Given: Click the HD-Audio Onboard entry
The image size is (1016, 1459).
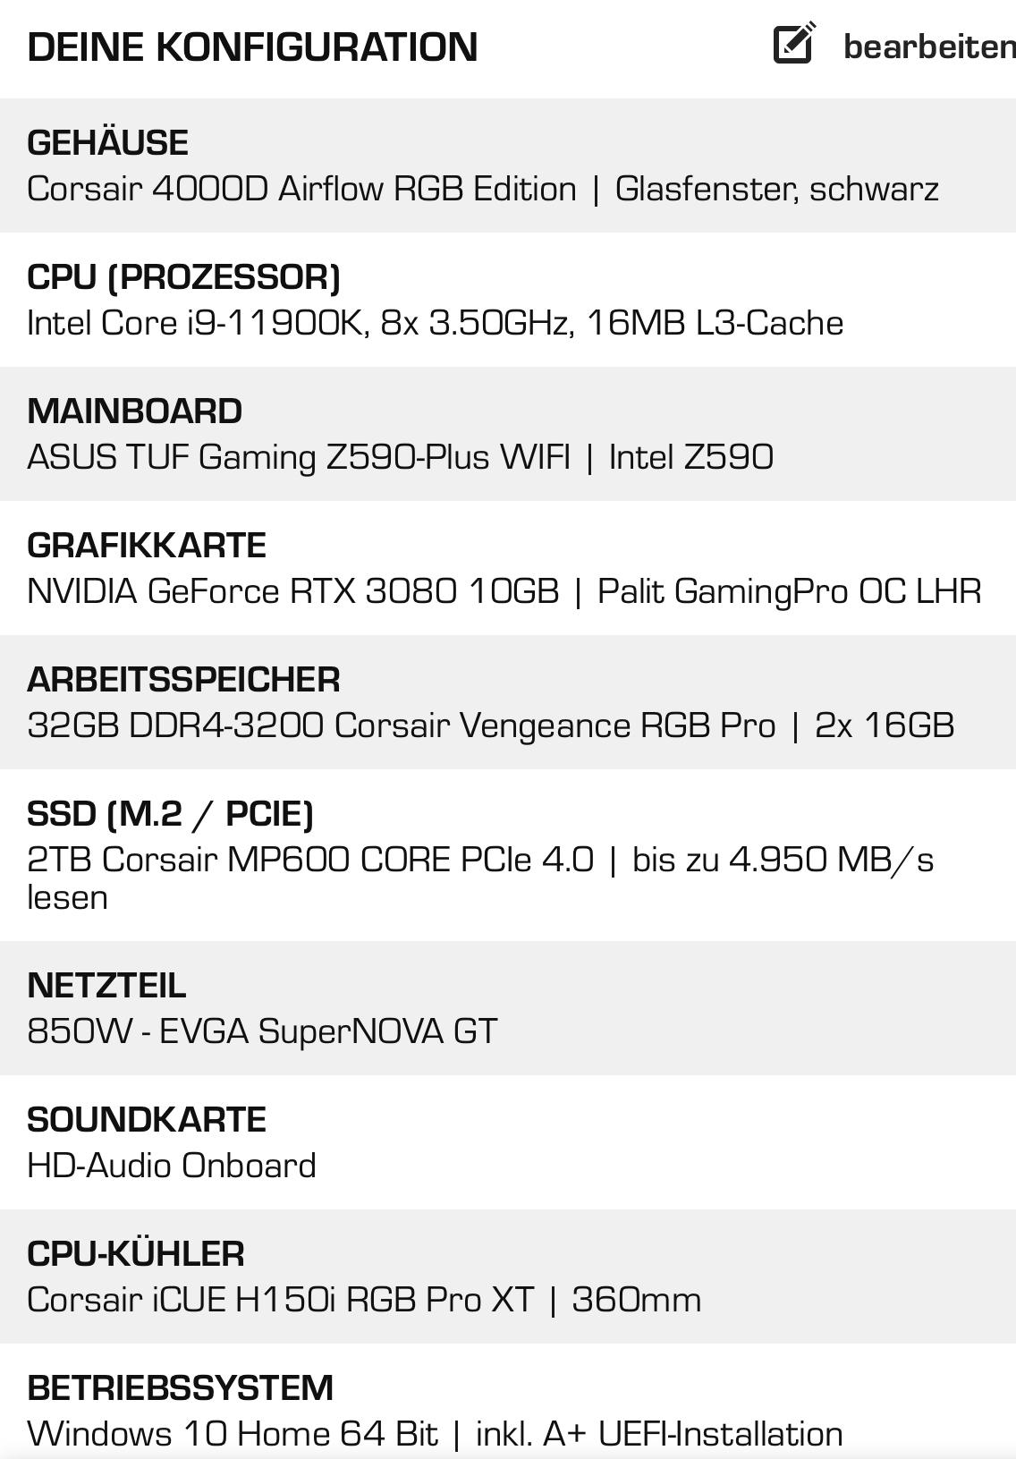Looking at the screenshot, I should 172,1166.
